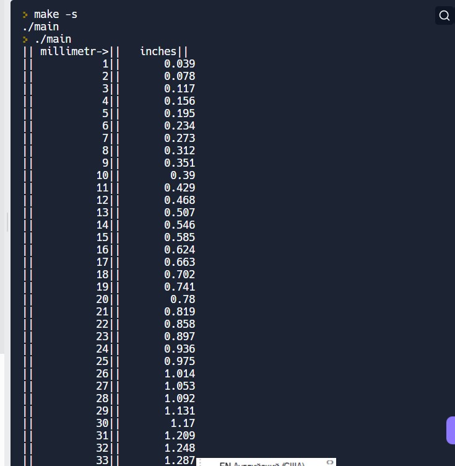Click the inches value 0.546
The height and width of the screenshot is (466, 455).
[x=180, y=225]
